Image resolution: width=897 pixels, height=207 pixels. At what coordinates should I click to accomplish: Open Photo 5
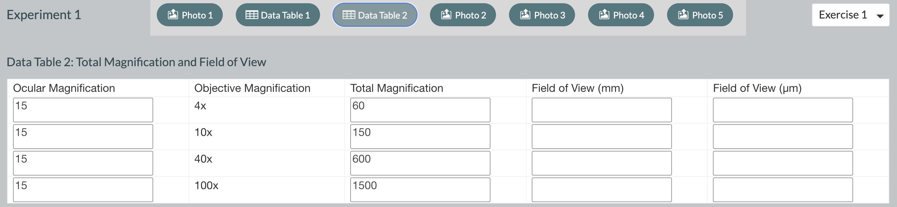[700, 15]
